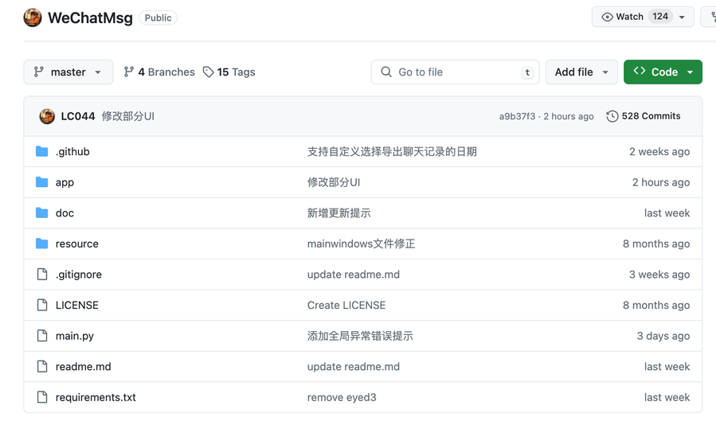Click the Watch count 124 badge
The image size is (716, 425).
660,17
